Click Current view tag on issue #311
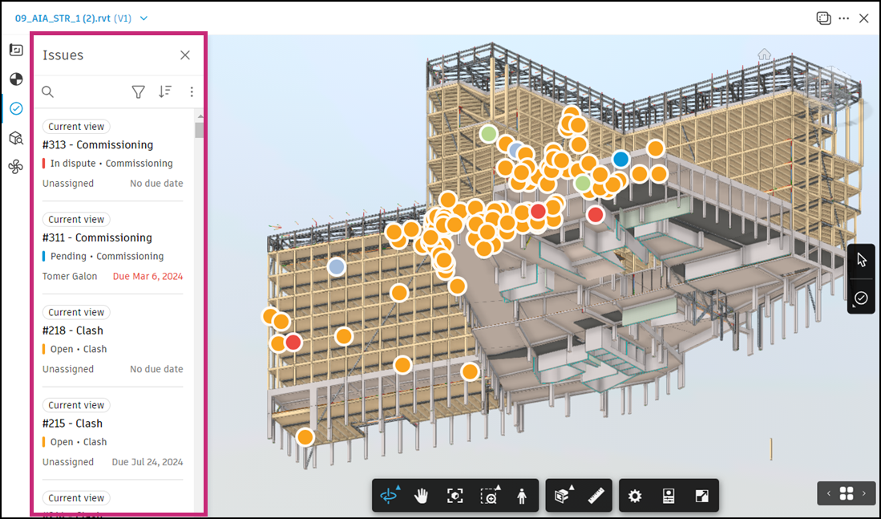 point(76,219)
